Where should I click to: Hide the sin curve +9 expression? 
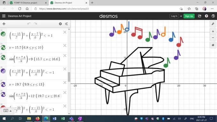coord(3,57)
